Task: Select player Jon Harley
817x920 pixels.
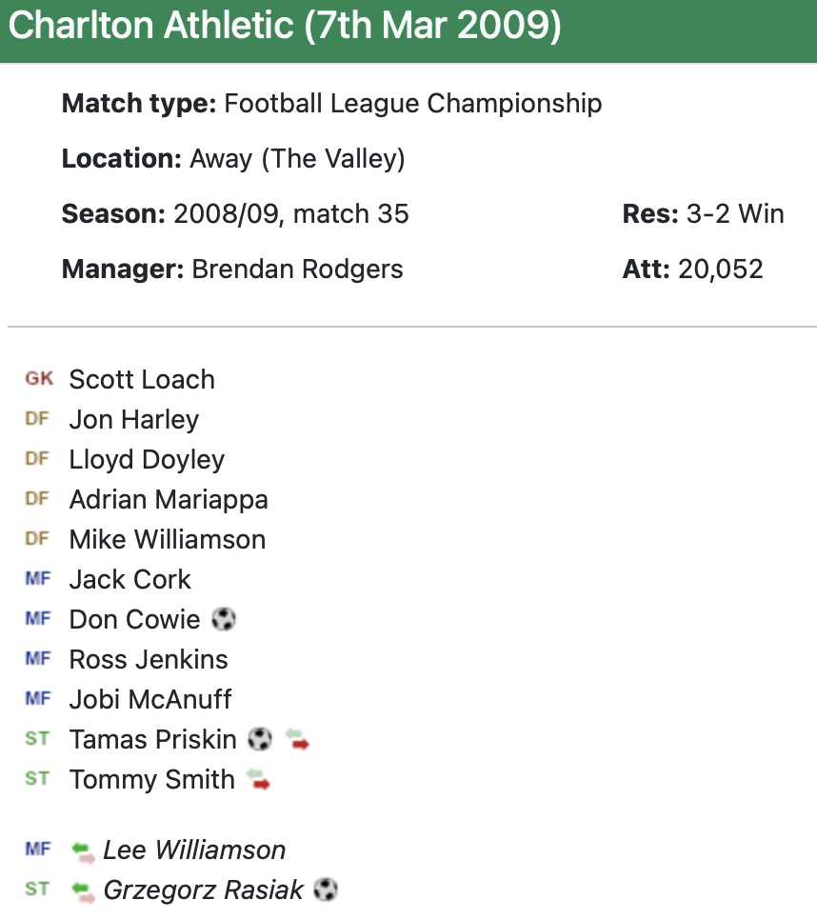Action: [134, 420]
